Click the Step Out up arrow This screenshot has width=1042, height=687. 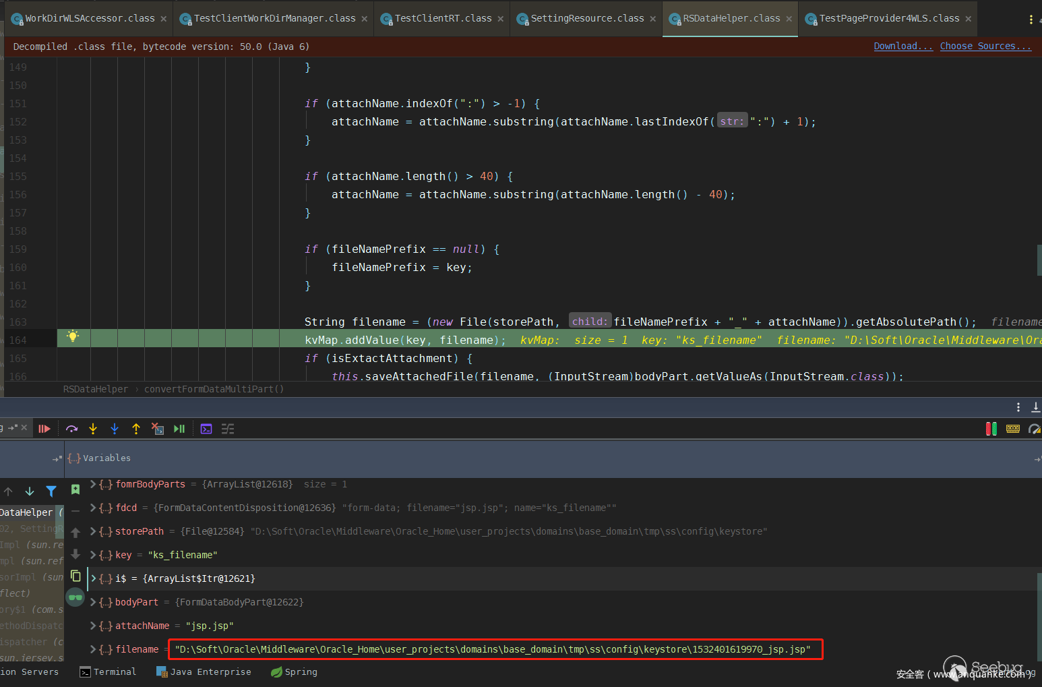(x=136, y=429)
